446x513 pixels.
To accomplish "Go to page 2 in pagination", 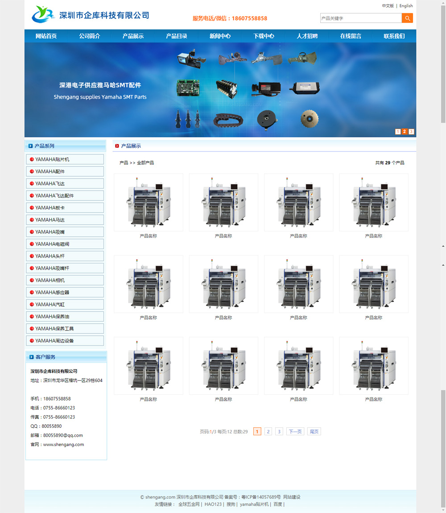I will click(x=268, y=432).
